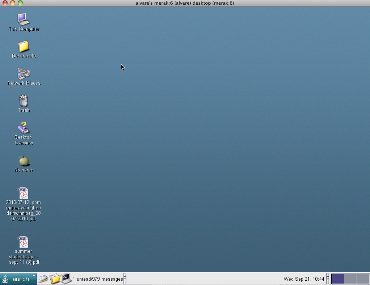Image resolution: width=370 pixels, height=285 pixels.
Task: Click the unread messages mail notifier
Action: point(98,279)
